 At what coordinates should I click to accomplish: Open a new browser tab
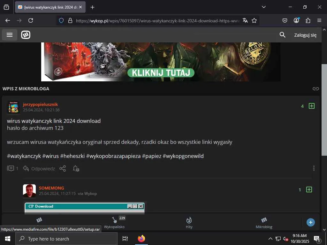click(x=92, y=7)
